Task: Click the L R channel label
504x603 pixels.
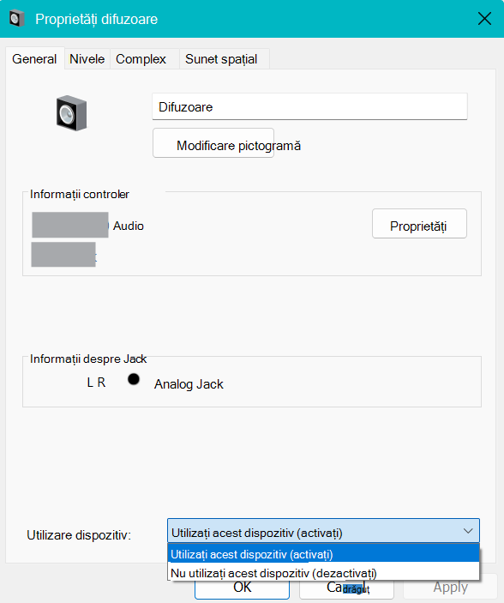Action: point(96,383)
